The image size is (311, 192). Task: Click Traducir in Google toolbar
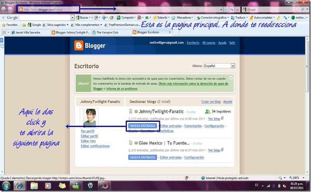(238, 17)
